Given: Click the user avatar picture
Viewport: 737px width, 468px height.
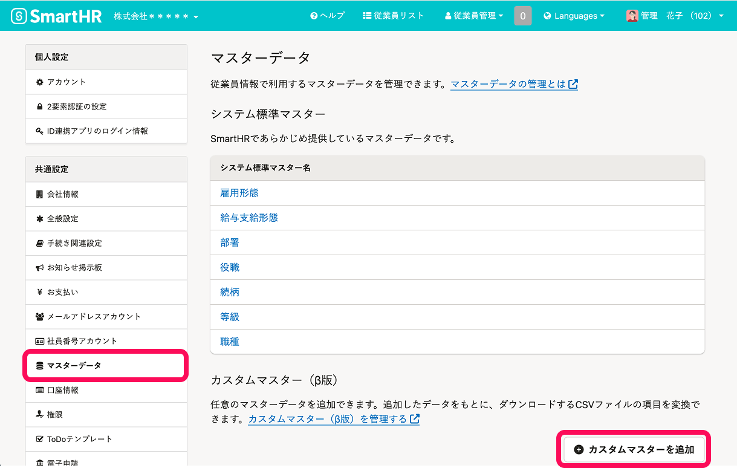Looking at the screenshot, I should tap(632, 16).
